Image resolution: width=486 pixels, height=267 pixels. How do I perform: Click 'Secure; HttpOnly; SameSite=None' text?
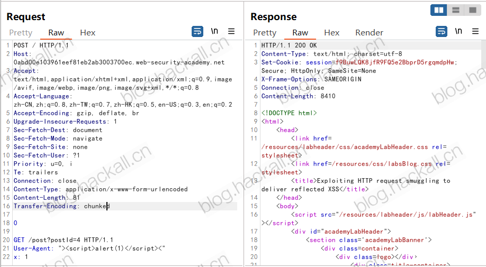(319, 71)
